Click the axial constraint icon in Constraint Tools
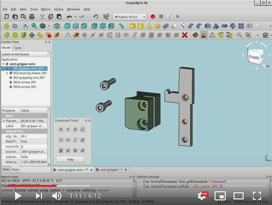This screenshot has width=272, height=205. point(61,140)
